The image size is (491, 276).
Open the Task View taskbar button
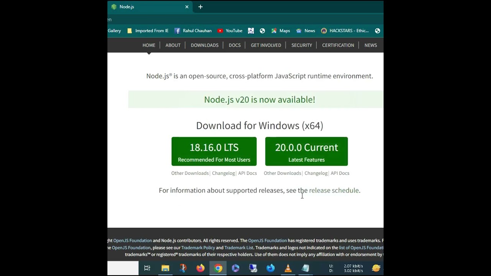pos(147,268)
